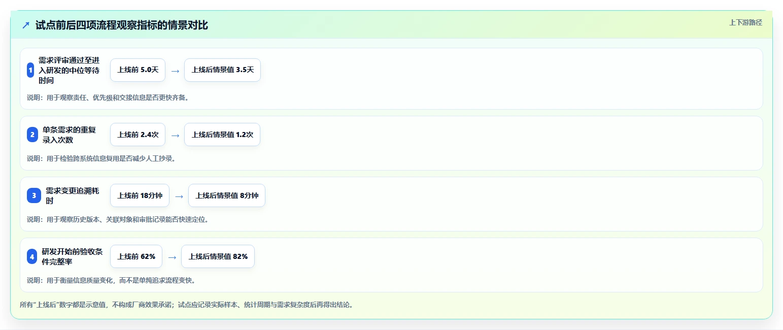The width and height of the screenshot is (783, 330).
Task: Click the note about 跨系统信息复用
Action: (x=101, y=158)
